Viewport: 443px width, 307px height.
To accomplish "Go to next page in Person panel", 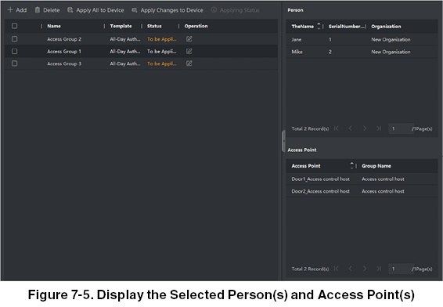I will pyautogui.click(x=365, y=128).
